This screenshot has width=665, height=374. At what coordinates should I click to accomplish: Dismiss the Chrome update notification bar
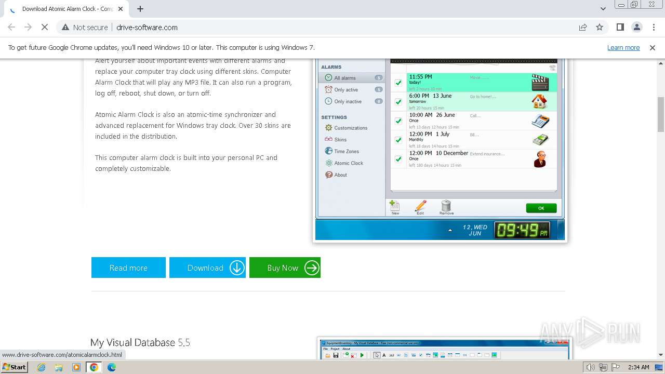[653, 47]
